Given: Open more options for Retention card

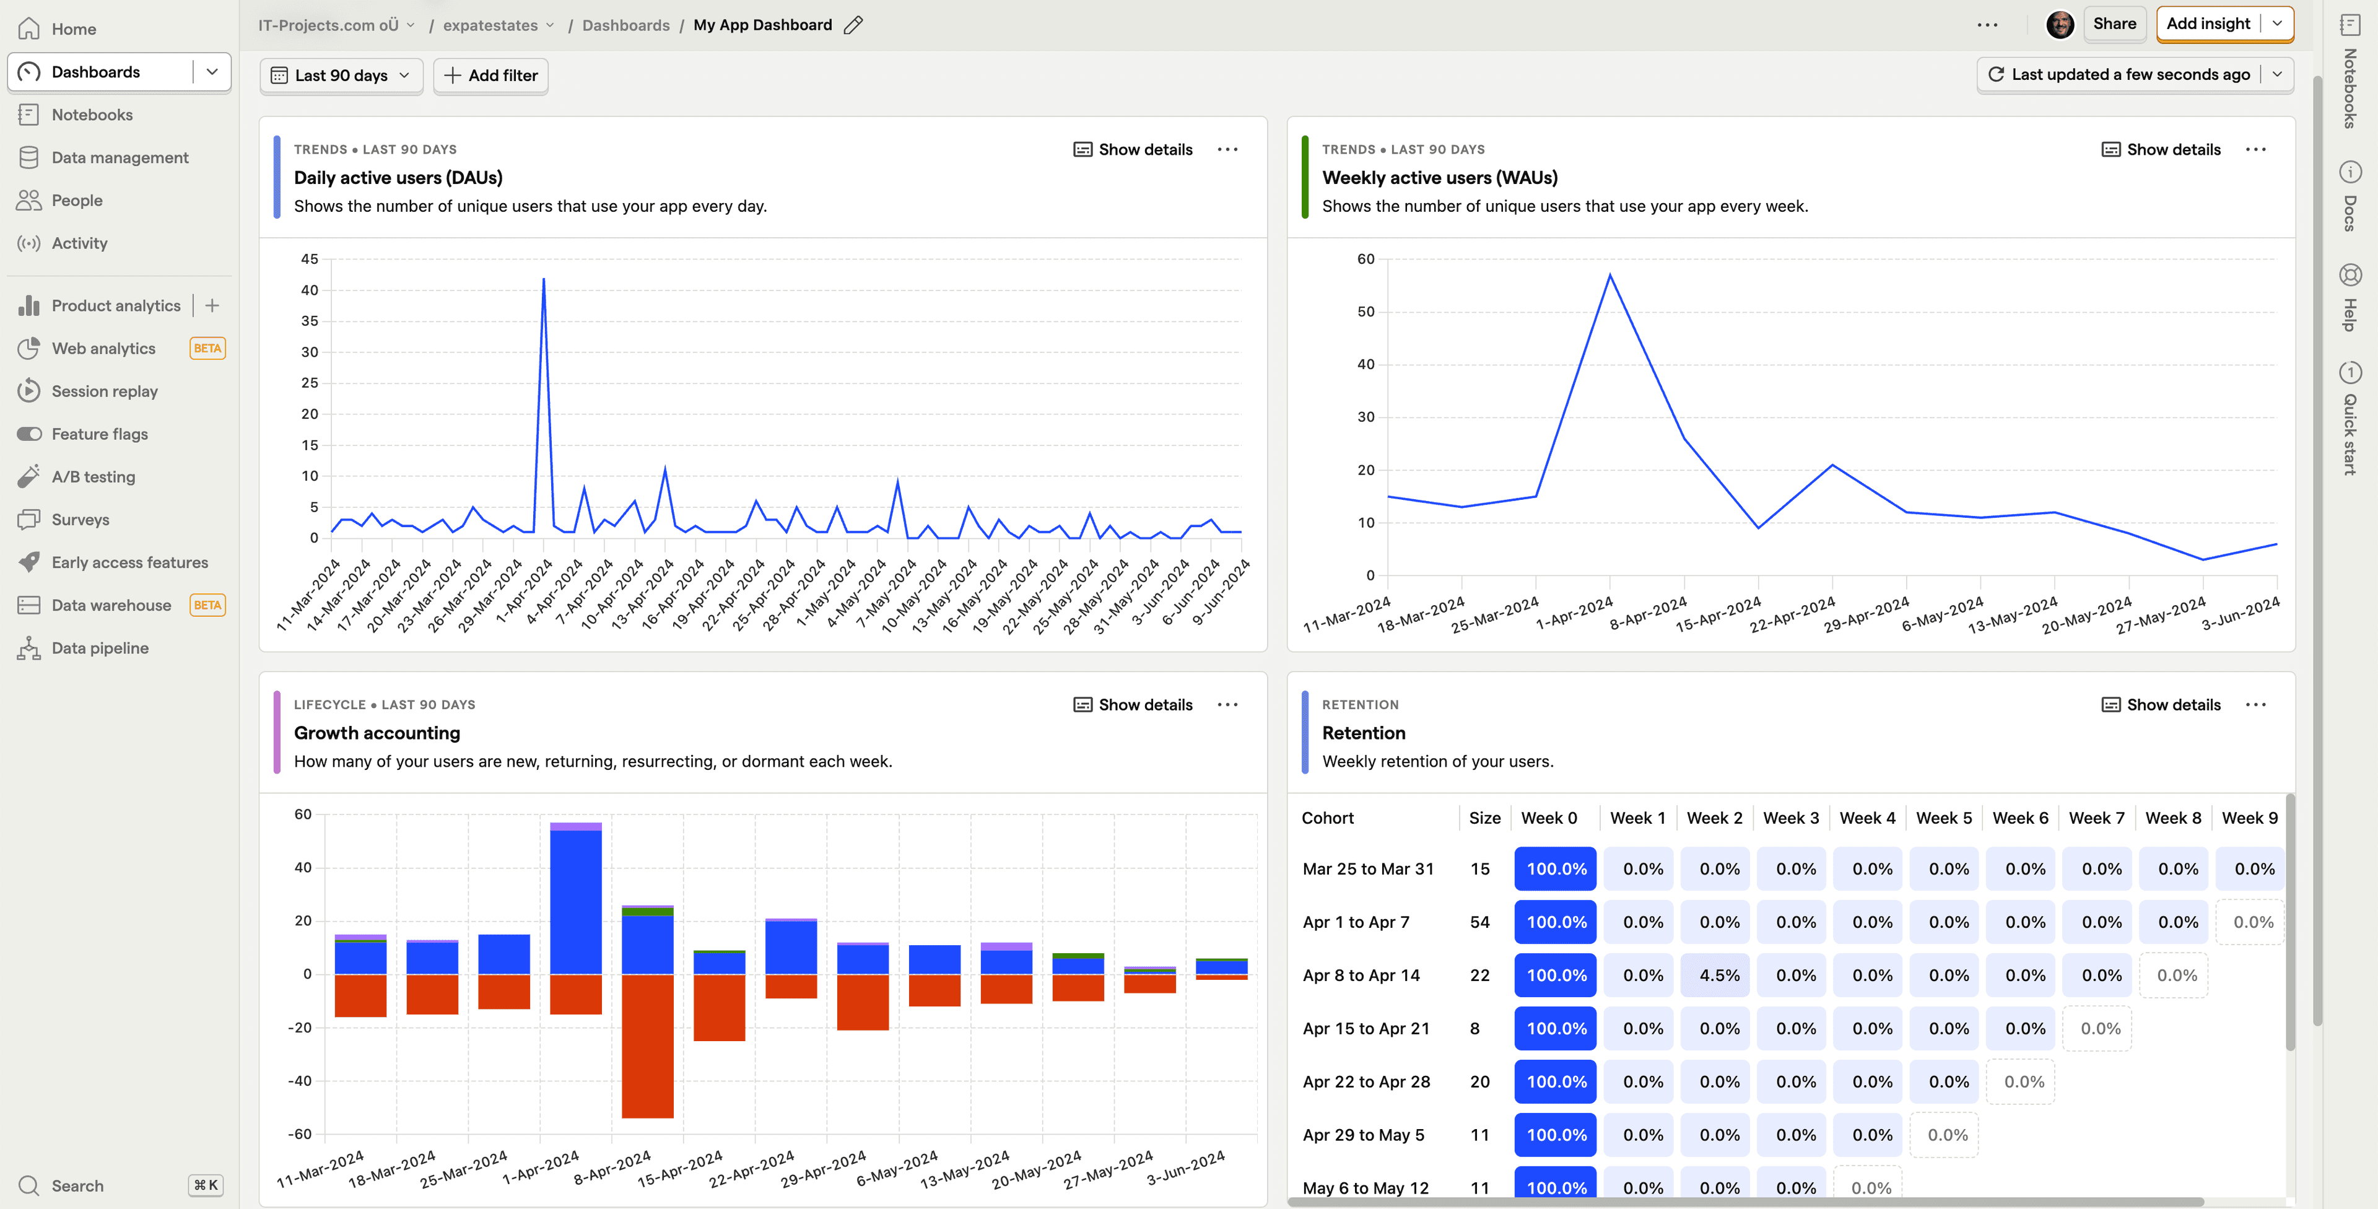Looking at the screenshot, I should [2255, 705].
